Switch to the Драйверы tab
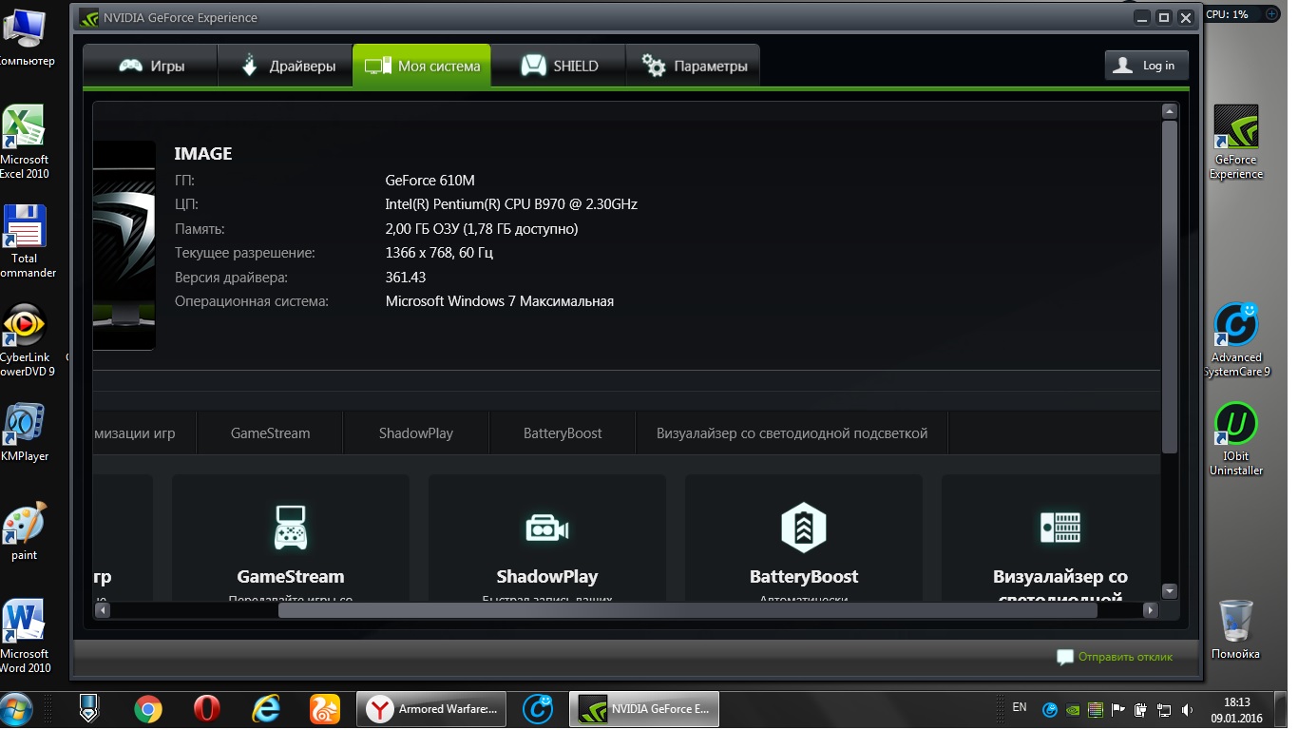This screenshot has width=1298, height=730. (x=285, y=66)
